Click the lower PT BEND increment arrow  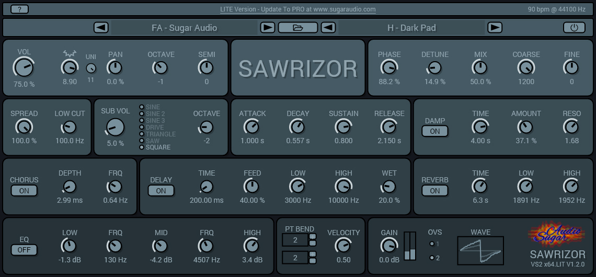(313, 254)
